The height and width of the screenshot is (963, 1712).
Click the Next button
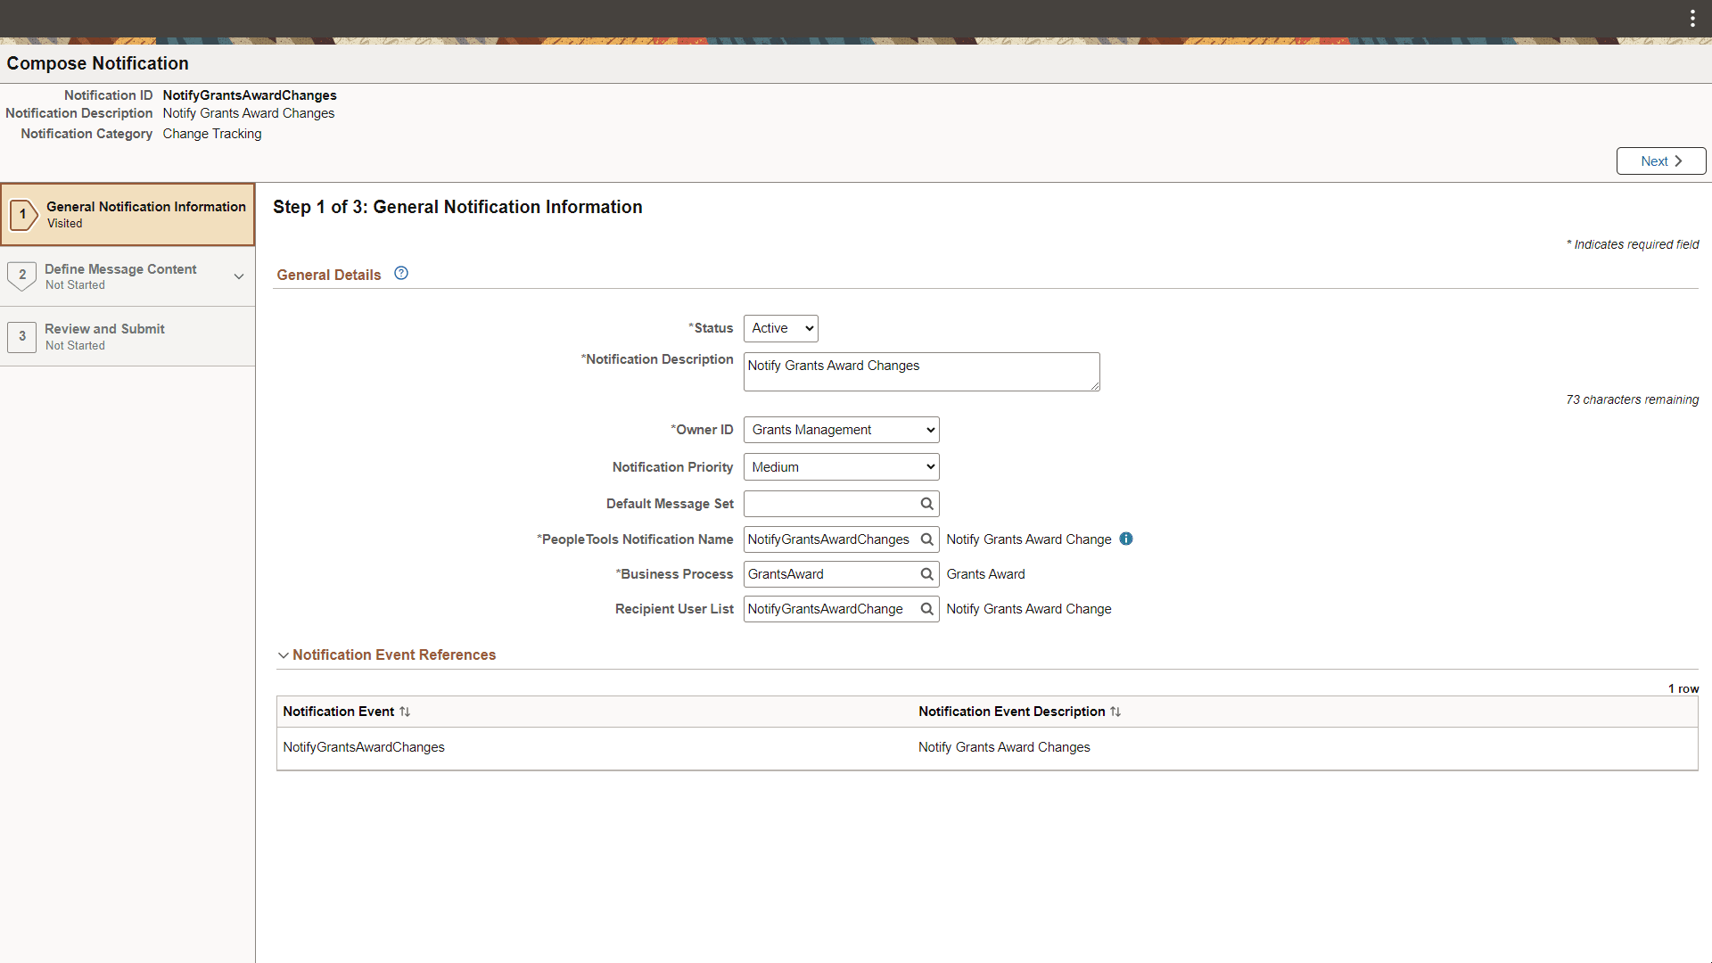pos(1660,160)
